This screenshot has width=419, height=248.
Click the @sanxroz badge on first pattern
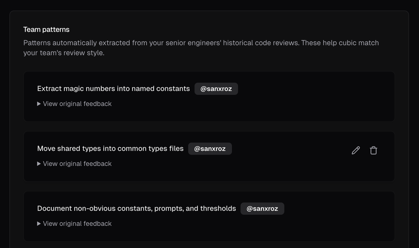pos(216,88)
